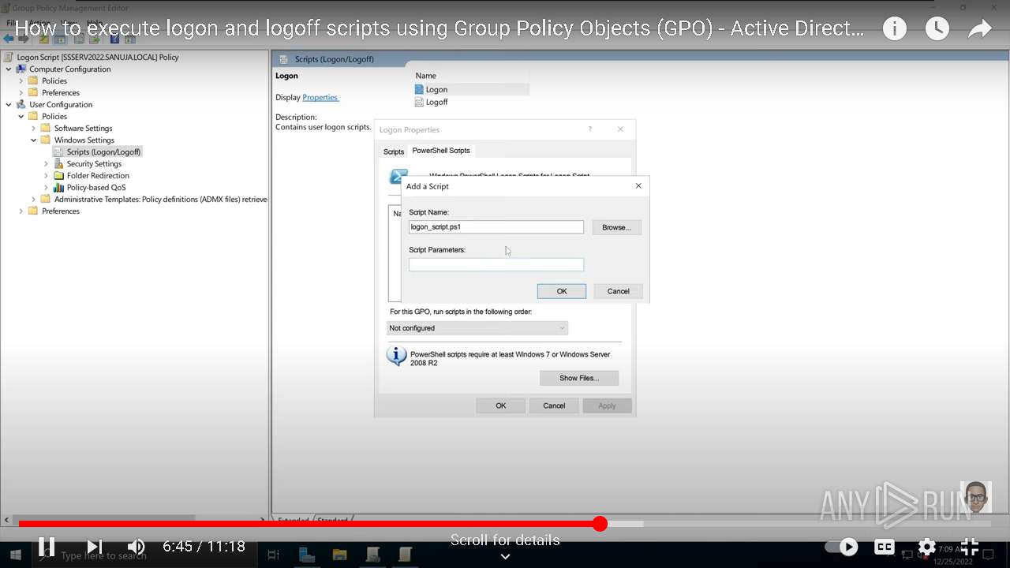Click the User Configuration node icon
This screenshot has height=568, width=1010.
[21, 104]
